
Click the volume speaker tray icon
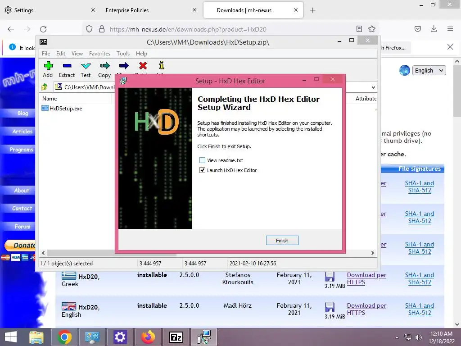tap(419, 337)
